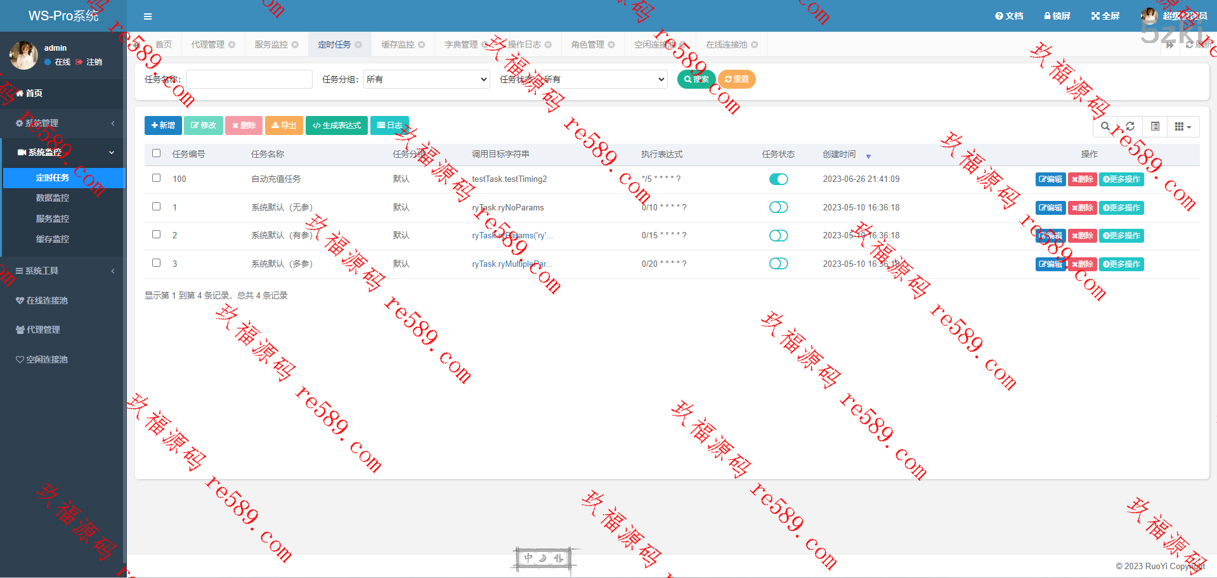The width and height of the screenshot is (1217, 578).
Task: Enable the status switch for task 1
Action: click(x=778, y=207)
